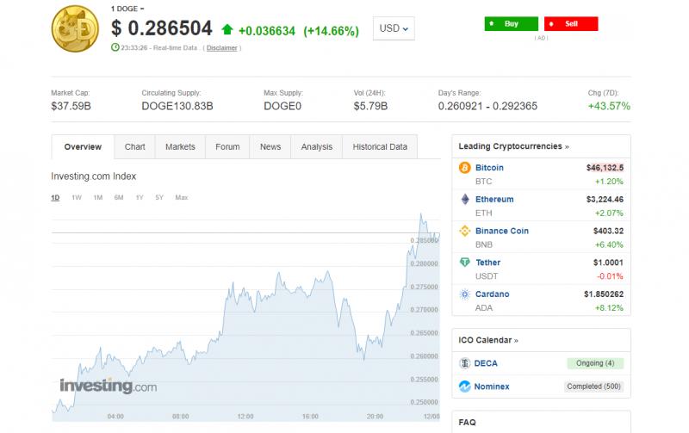The image size is (689, 433).
Task: Click the Nominex ICO logo icon
Action: coord(465,387)
